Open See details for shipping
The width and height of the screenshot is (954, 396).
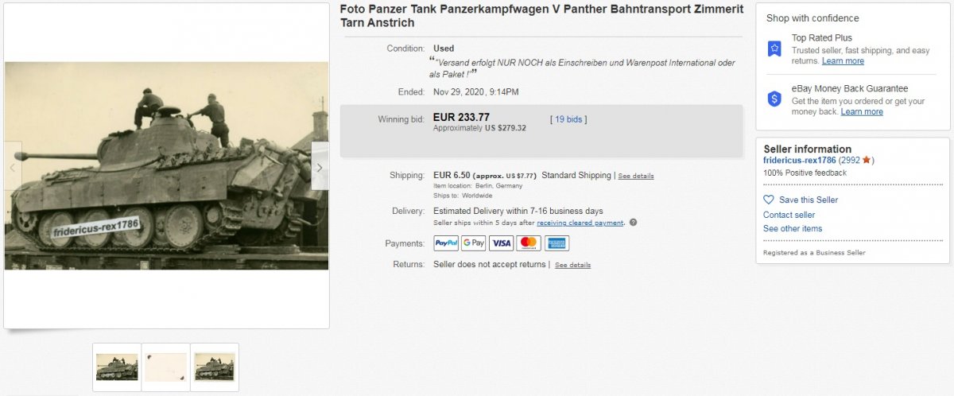pyautogui.click(x=636, y=176)
